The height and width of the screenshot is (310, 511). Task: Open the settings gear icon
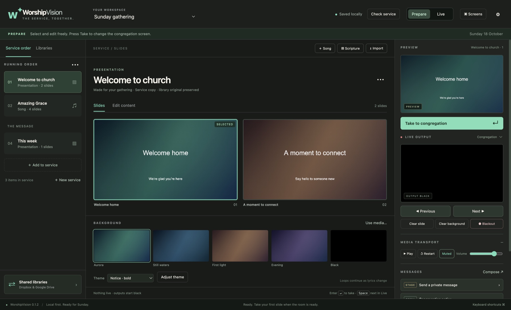[x=498, y=14]
